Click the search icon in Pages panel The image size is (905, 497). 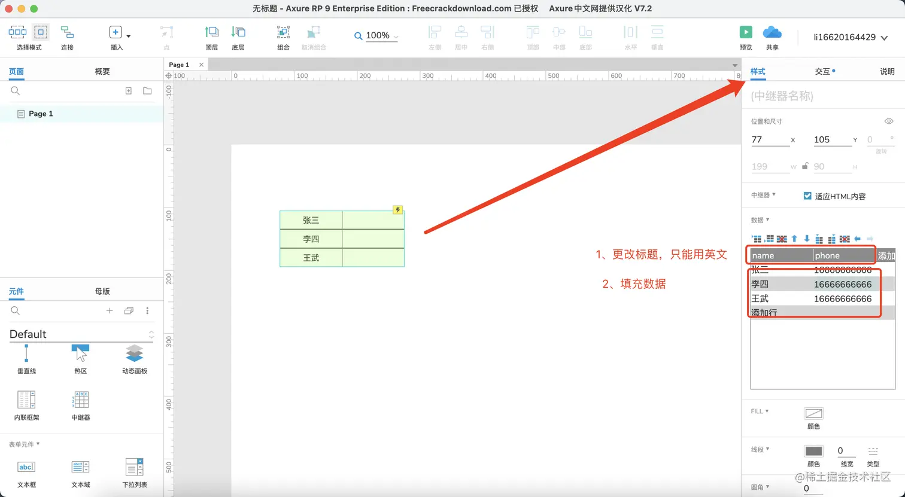point(16,91)
